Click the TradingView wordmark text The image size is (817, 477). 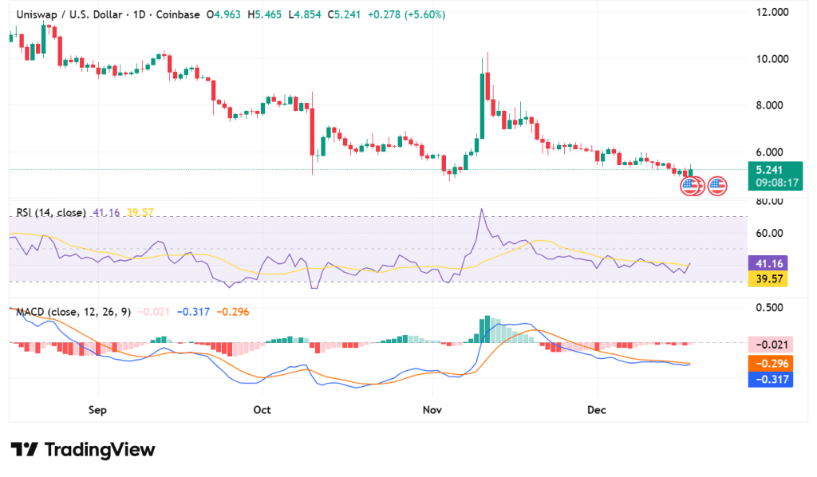point(100,450)
